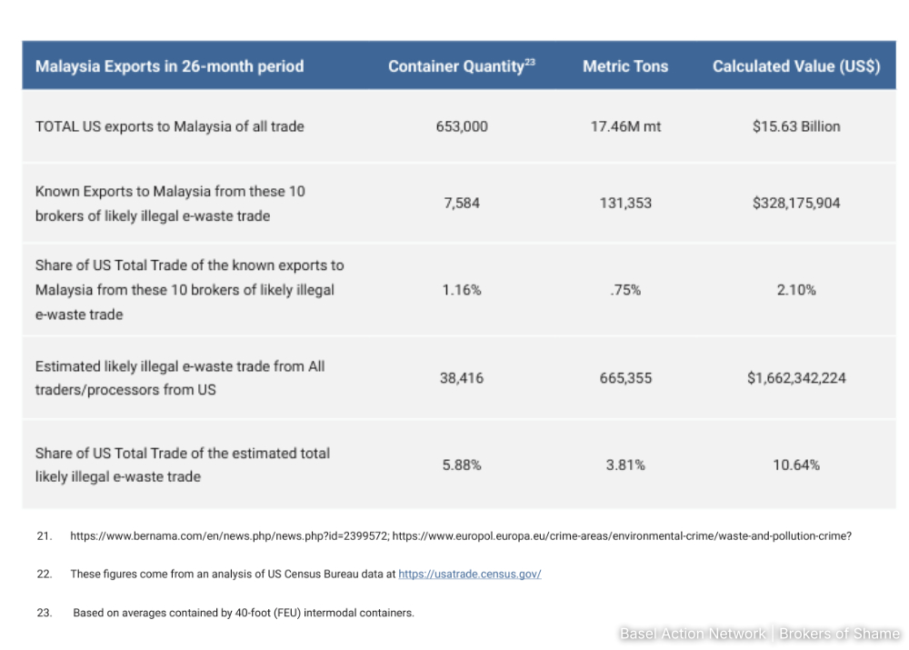909x650 pixels.
Task: Click the 17.46M mt cell
Action: tap(625, 126)
